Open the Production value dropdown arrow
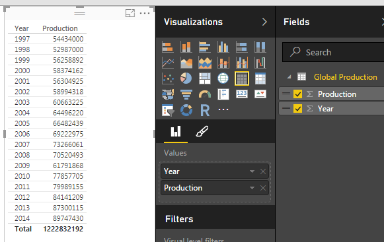The height and width of the screenshot is (242, 384). pos(252,188)
